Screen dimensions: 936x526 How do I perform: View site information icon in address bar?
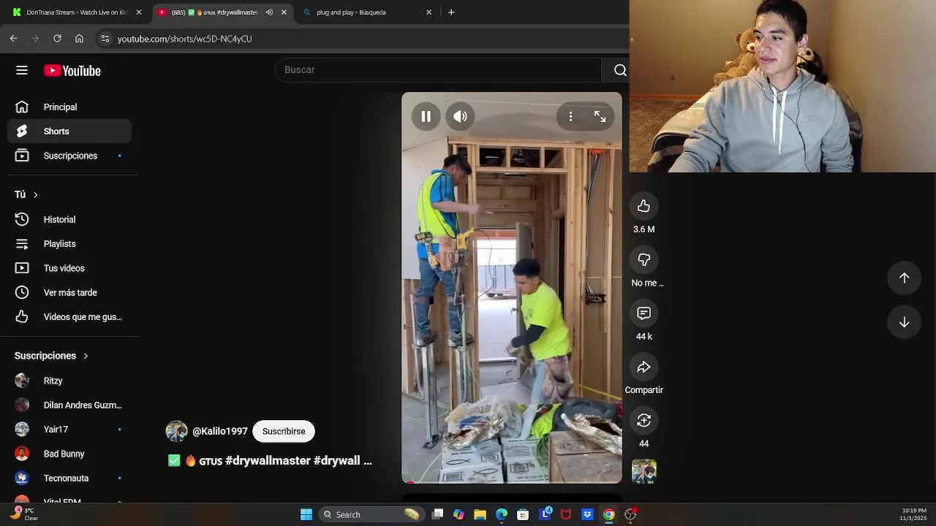(105, 39)
